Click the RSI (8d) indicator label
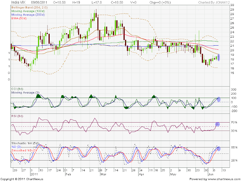This screenshot has width=241, height=181. click(x=17, y=116)
